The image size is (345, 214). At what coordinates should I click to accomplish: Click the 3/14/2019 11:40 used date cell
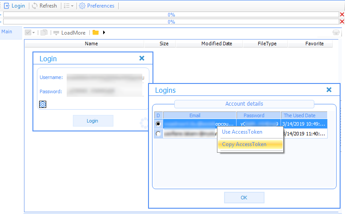[x=305, y=134]
